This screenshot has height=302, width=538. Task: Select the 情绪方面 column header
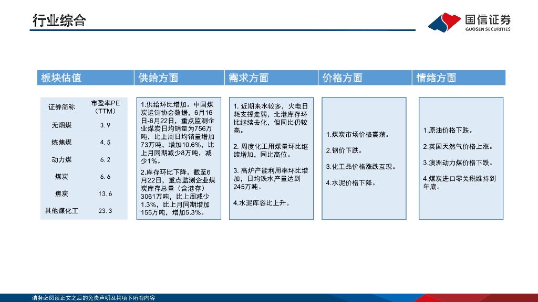pyautogui.click(x=459, y=78)
